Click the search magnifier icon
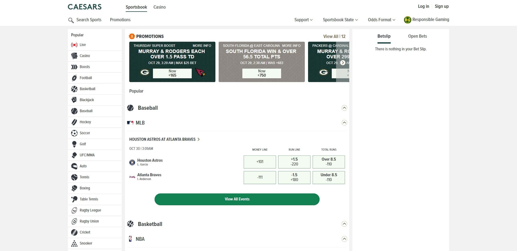517x251 pixels. [x=71, y=20]
